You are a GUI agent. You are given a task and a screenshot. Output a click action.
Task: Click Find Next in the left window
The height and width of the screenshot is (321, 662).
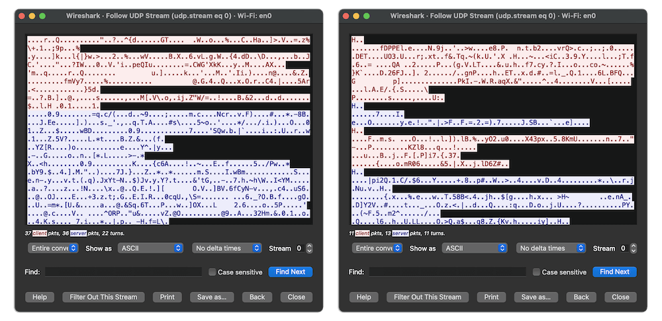pos(291,272)
